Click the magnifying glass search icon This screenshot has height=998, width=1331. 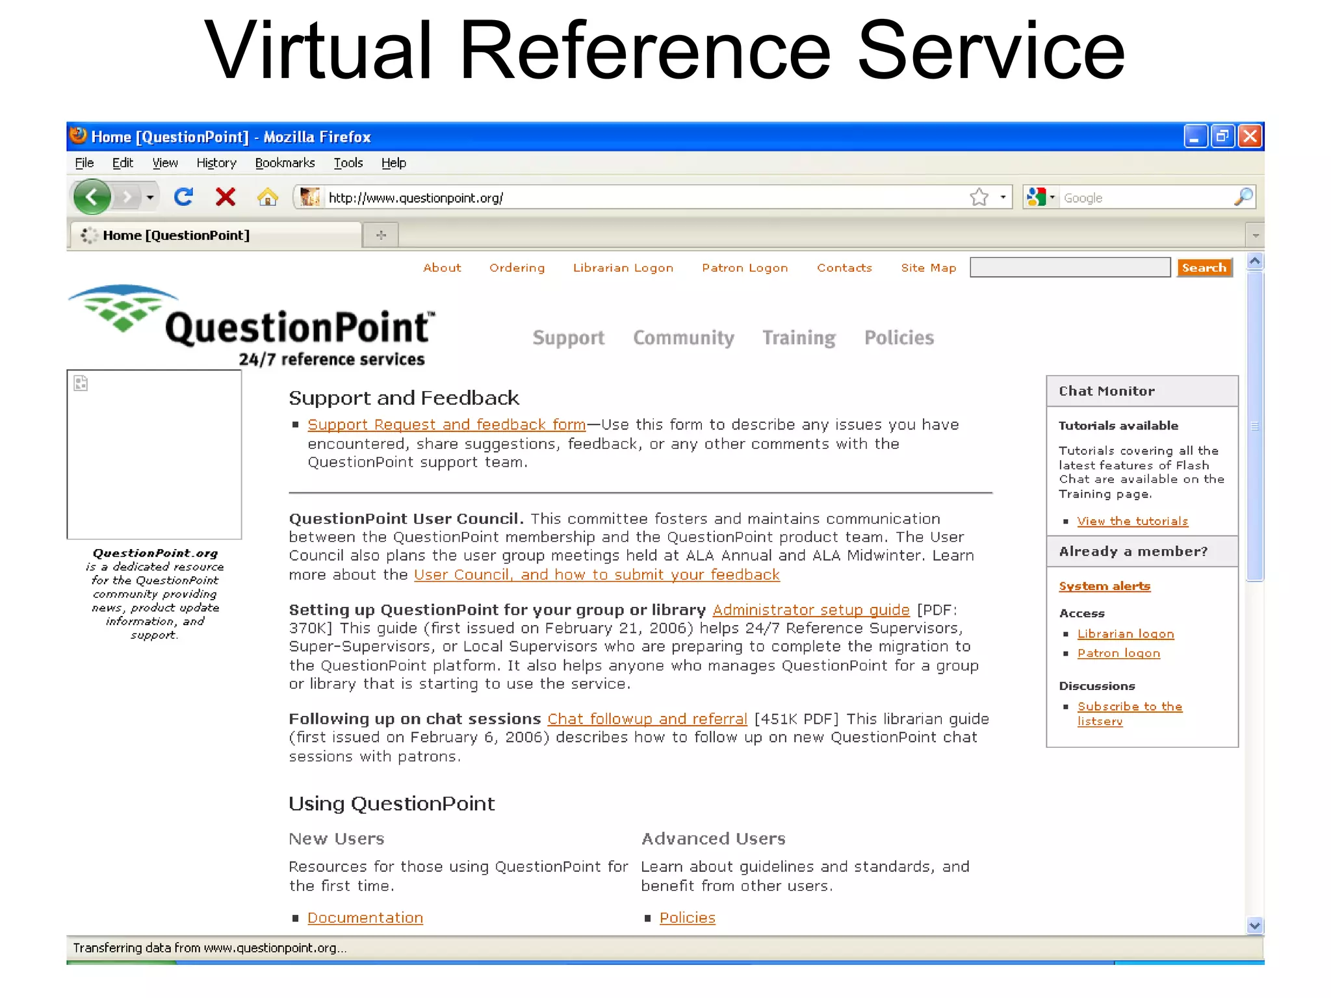[1243, 197]
